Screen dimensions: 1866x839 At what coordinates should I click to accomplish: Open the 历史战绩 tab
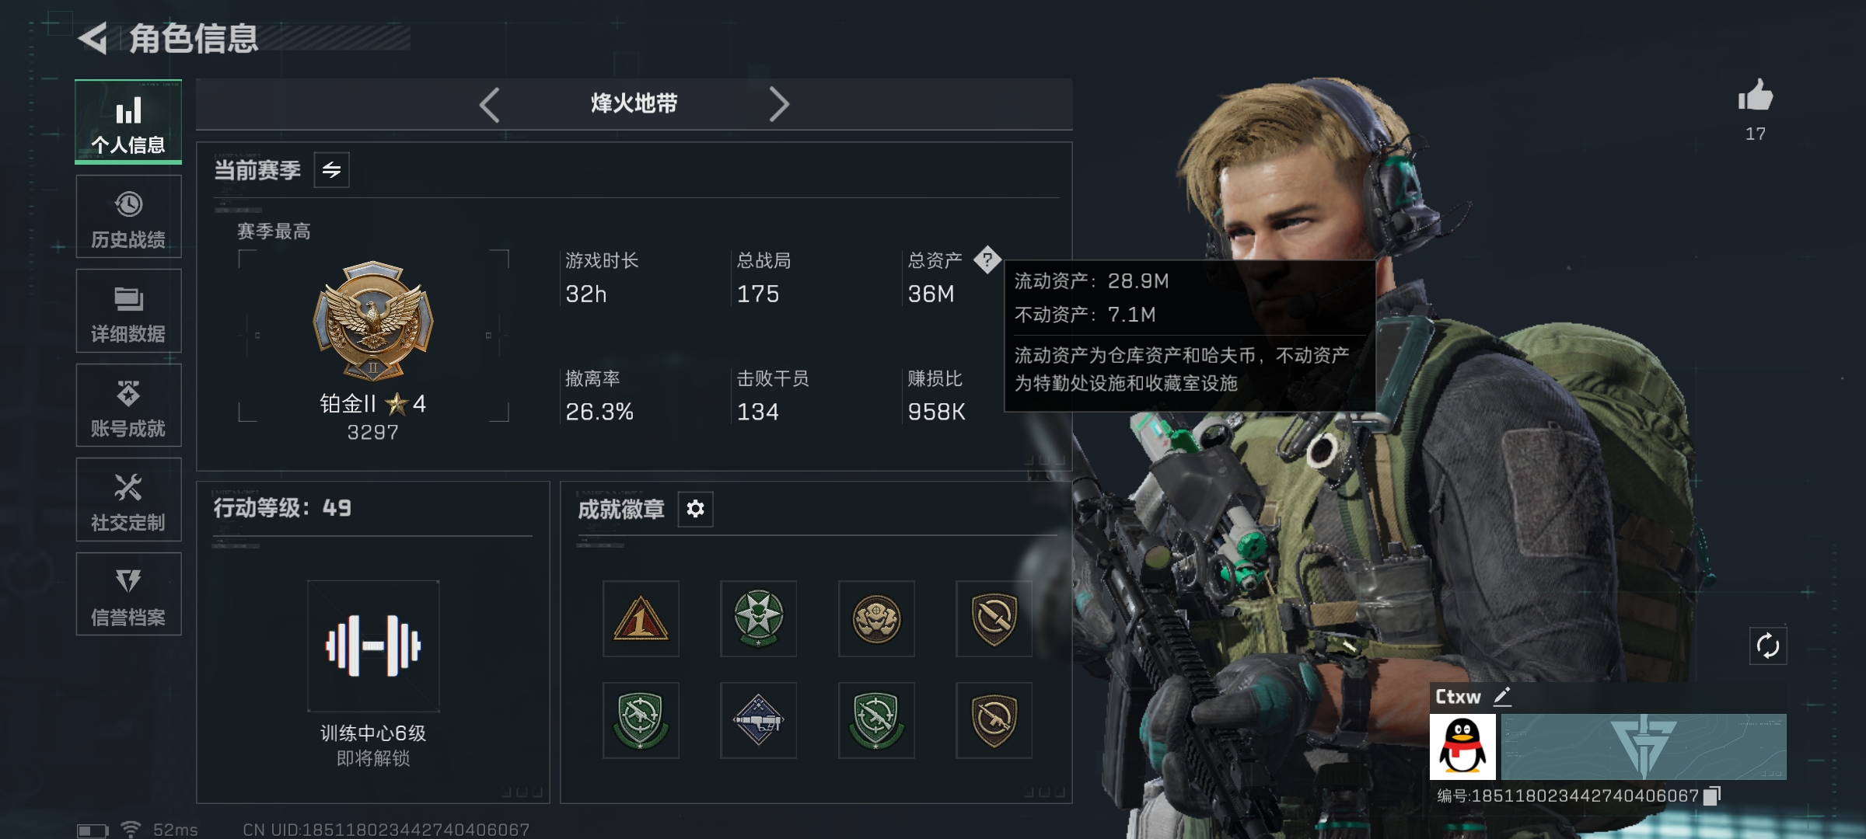128,217
